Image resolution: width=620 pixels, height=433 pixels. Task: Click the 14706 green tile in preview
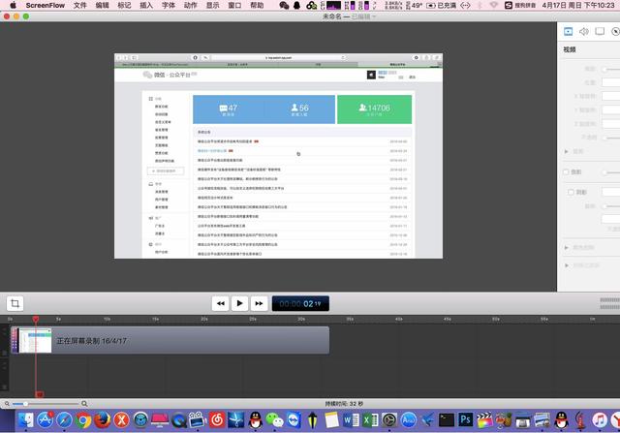tap(375, 109)
